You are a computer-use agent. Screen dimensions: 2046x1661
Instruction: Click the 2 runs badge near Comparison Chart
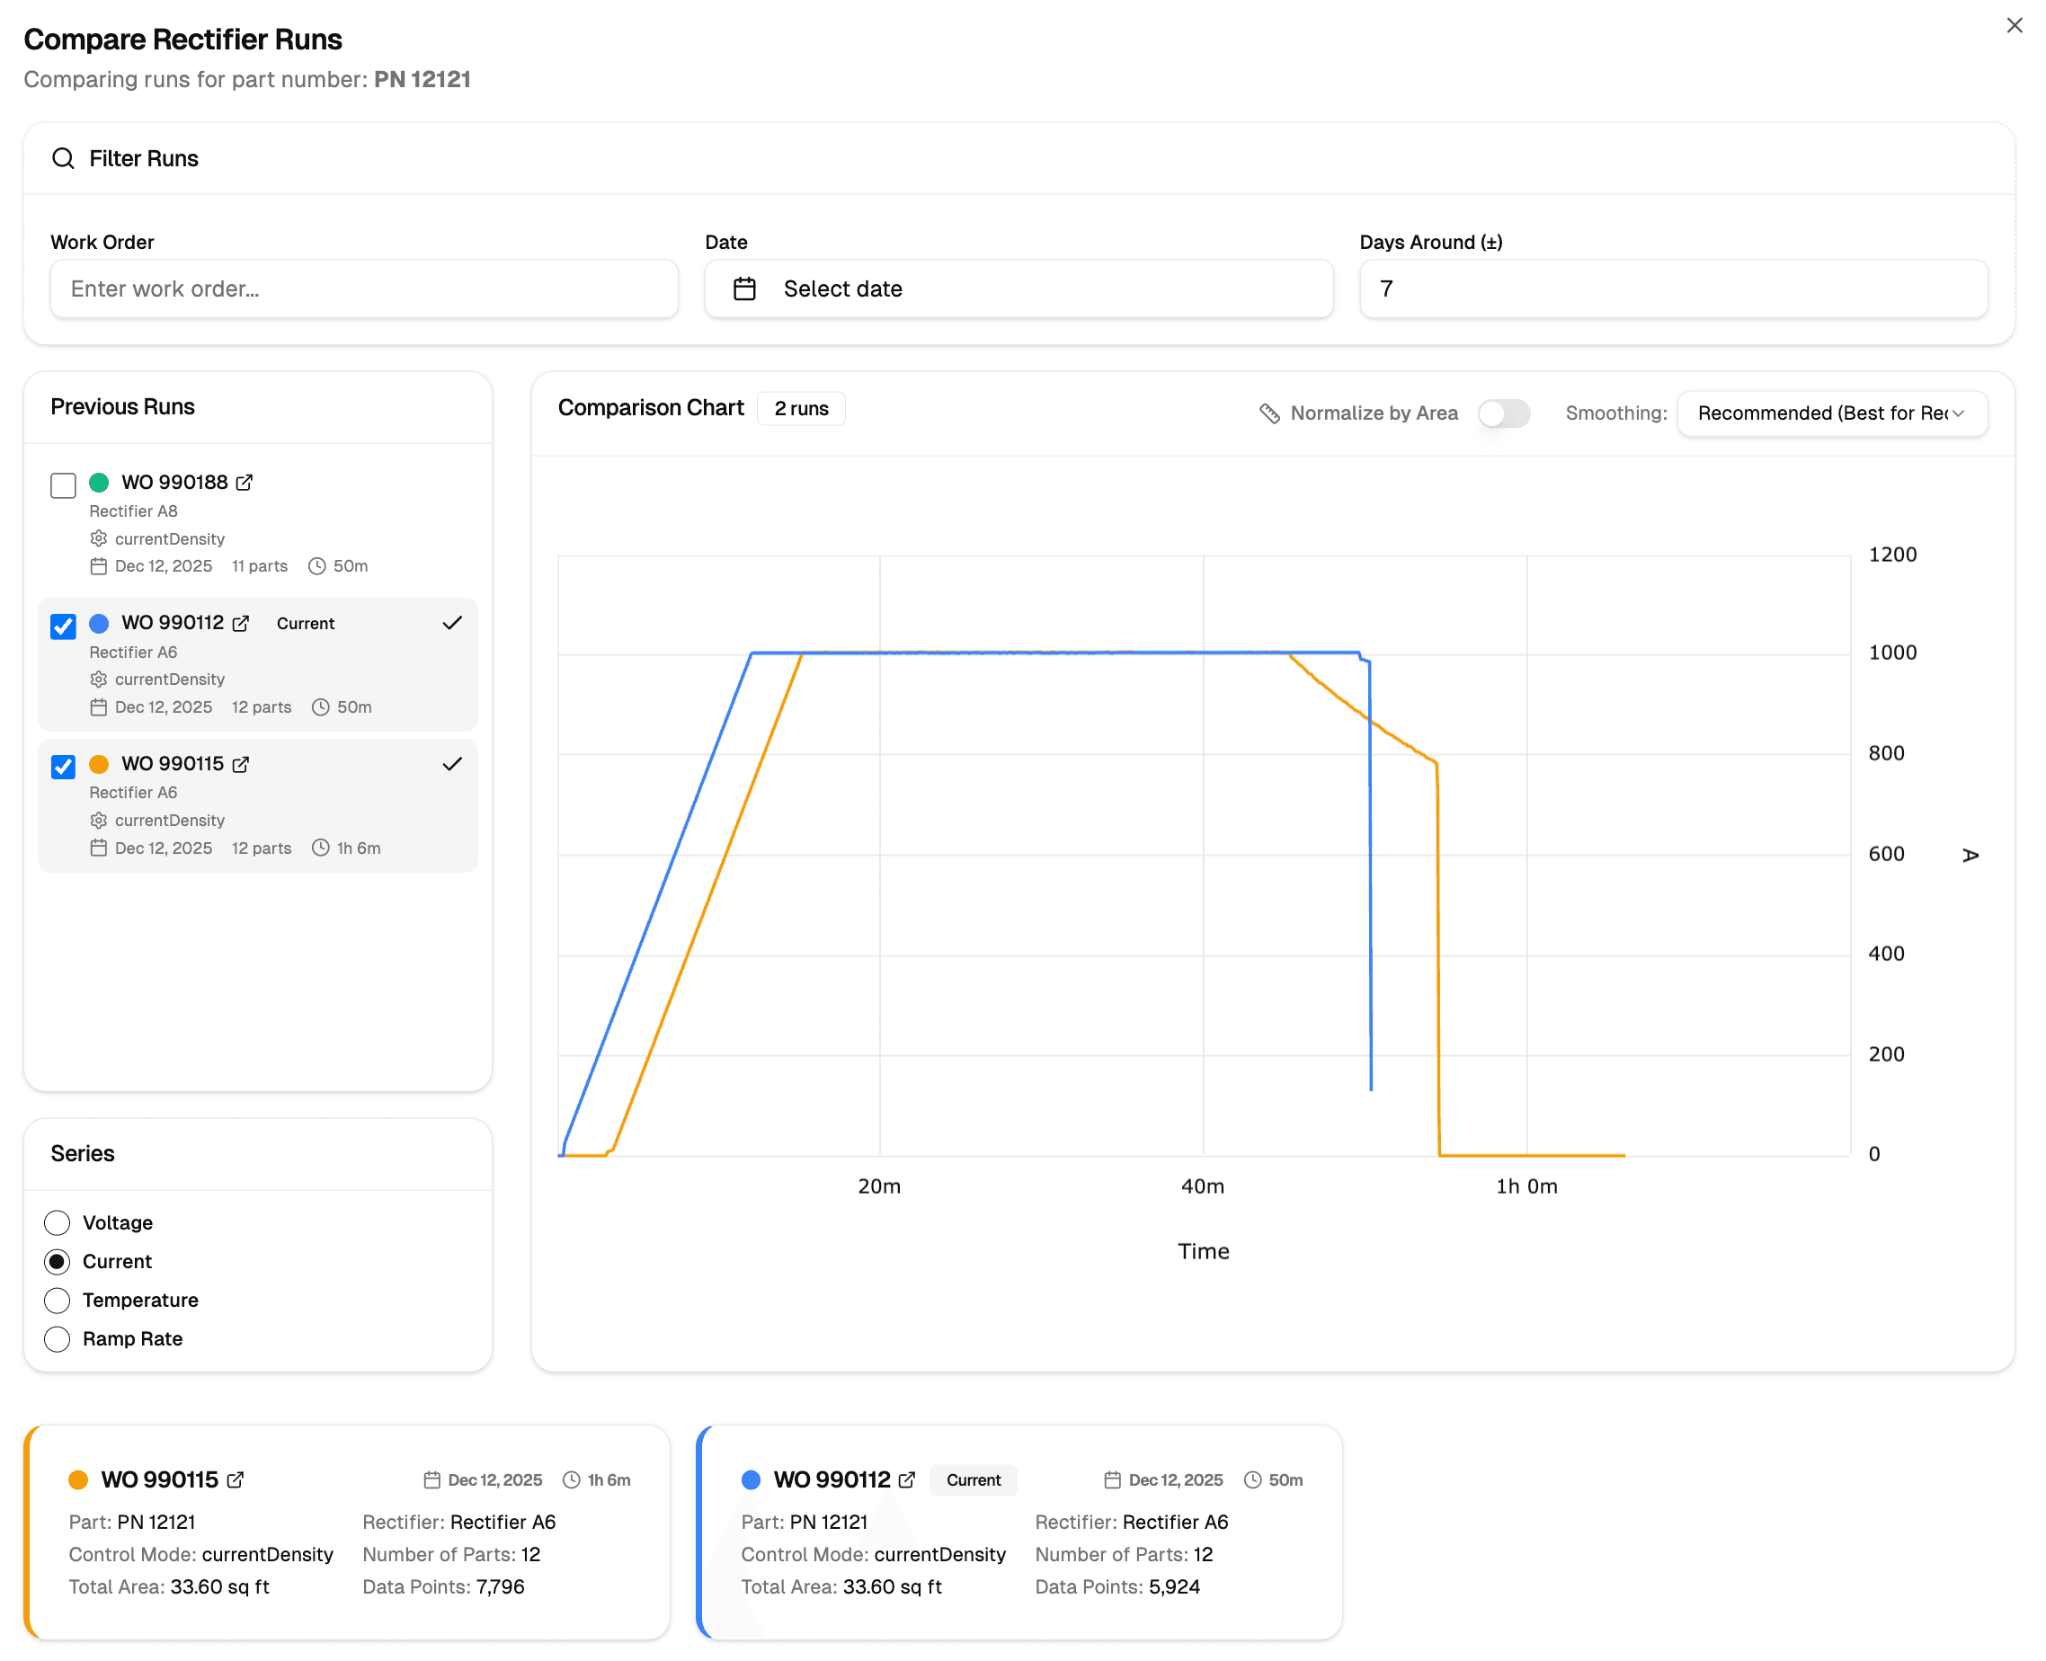[801, 409]
